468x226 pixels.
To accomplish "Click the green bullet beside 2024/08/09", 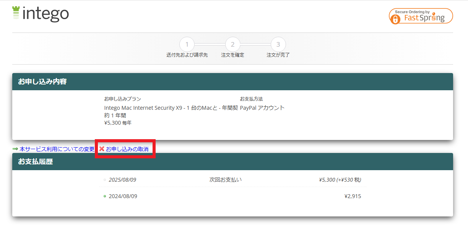I will 105,196.
